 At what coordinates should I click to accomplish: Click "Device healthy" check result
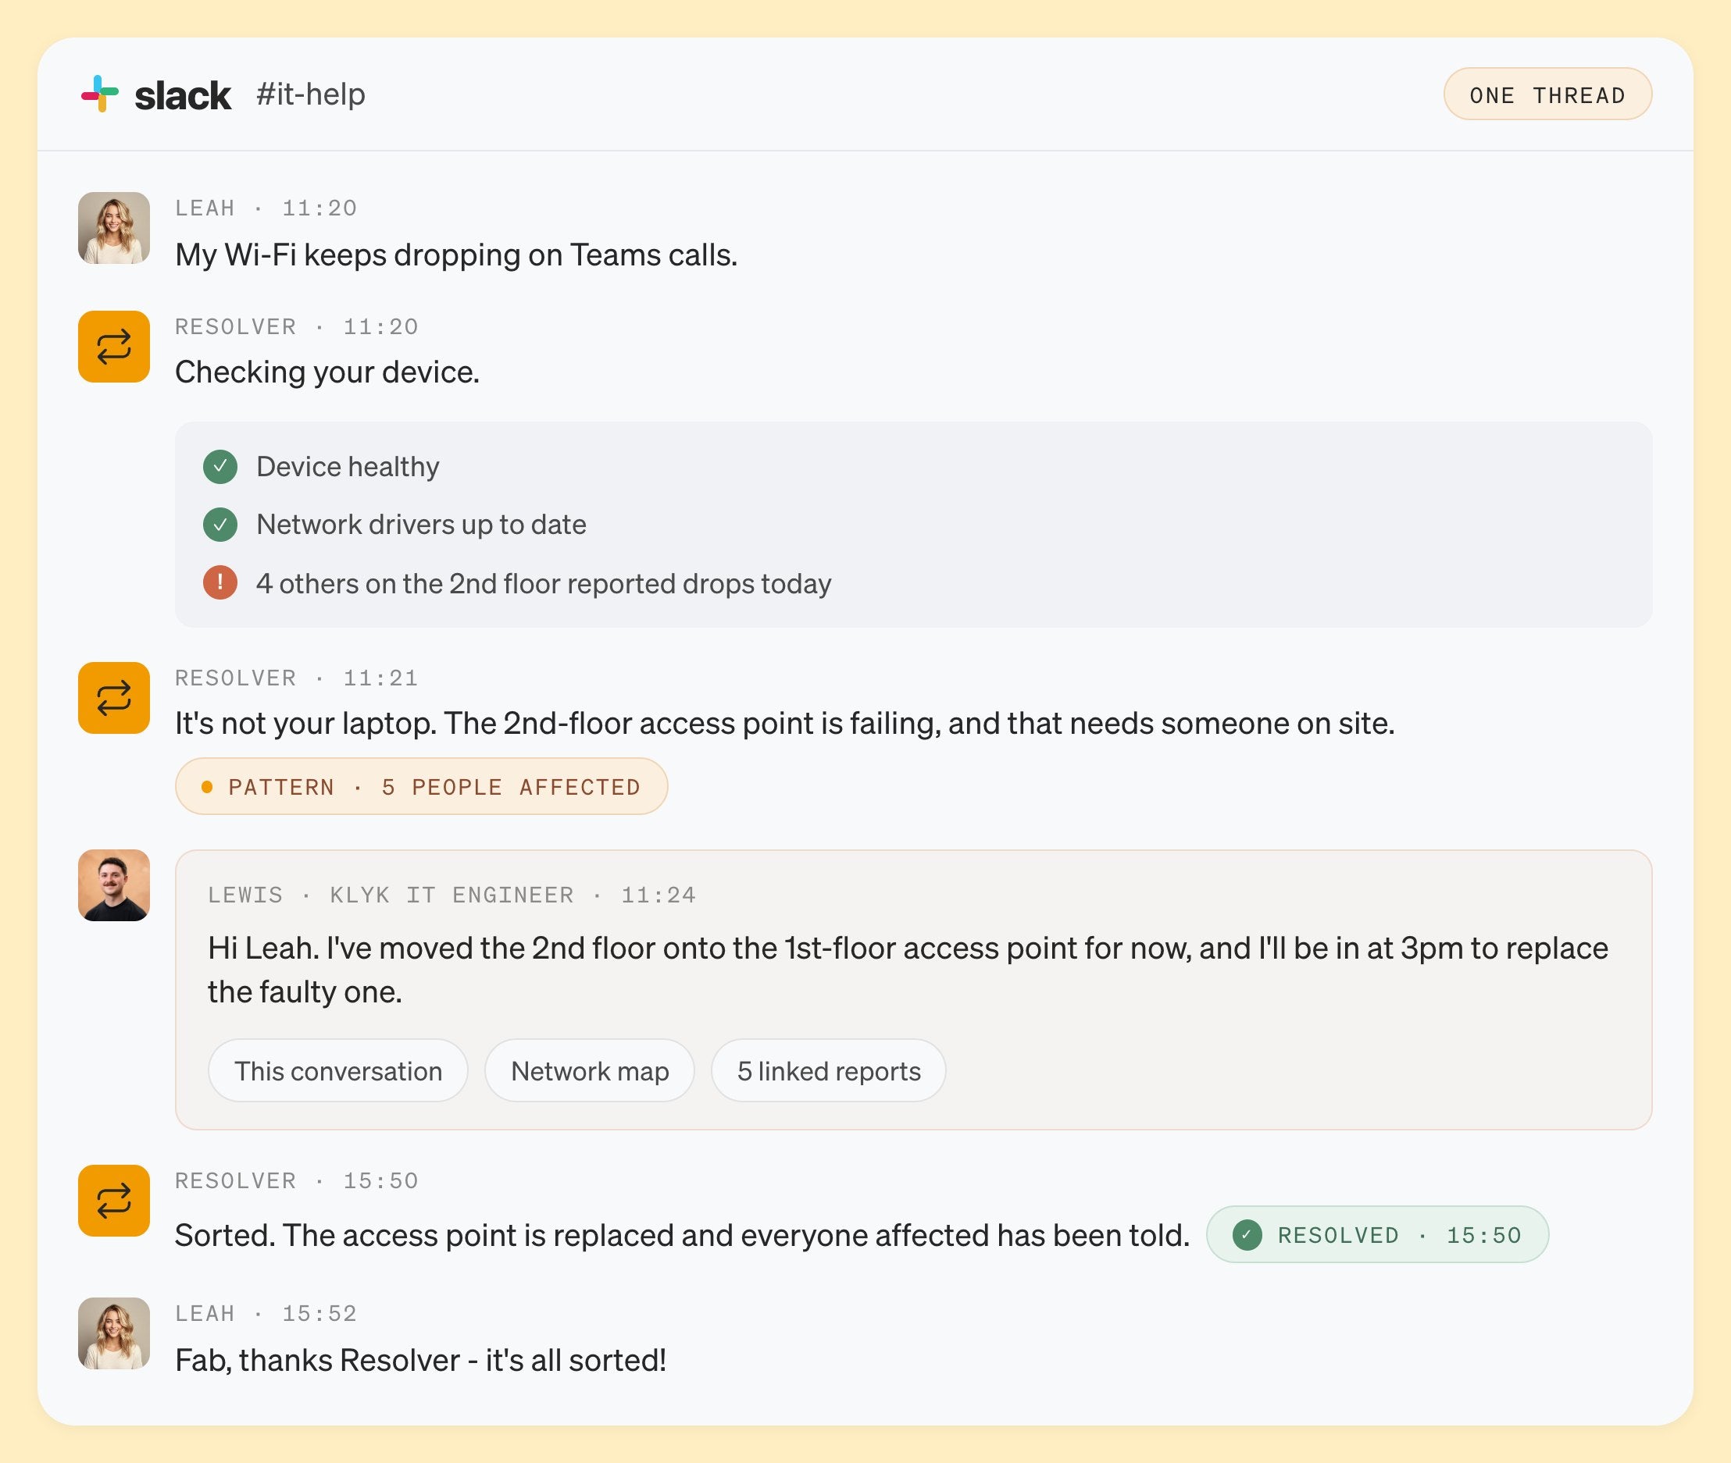[x=348, y=467]
